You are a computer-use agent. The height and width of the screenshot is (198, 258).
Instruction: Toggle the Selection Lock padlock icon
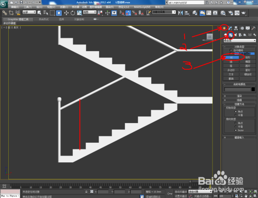(x=86, y=191)
